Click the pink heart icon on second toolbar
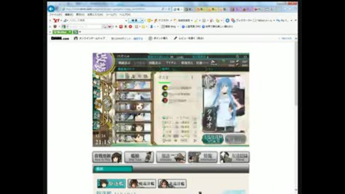The width and height of the screenshot is (345, 194). click(x=110, y=27)
